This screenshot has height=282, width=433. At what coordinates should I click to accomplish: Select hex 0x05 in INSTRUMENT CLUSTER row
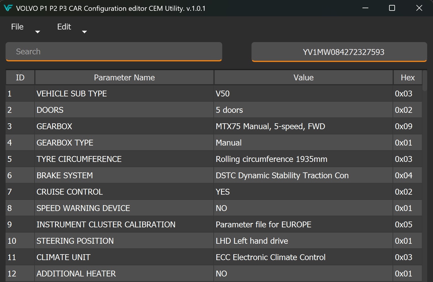[408, 224]
